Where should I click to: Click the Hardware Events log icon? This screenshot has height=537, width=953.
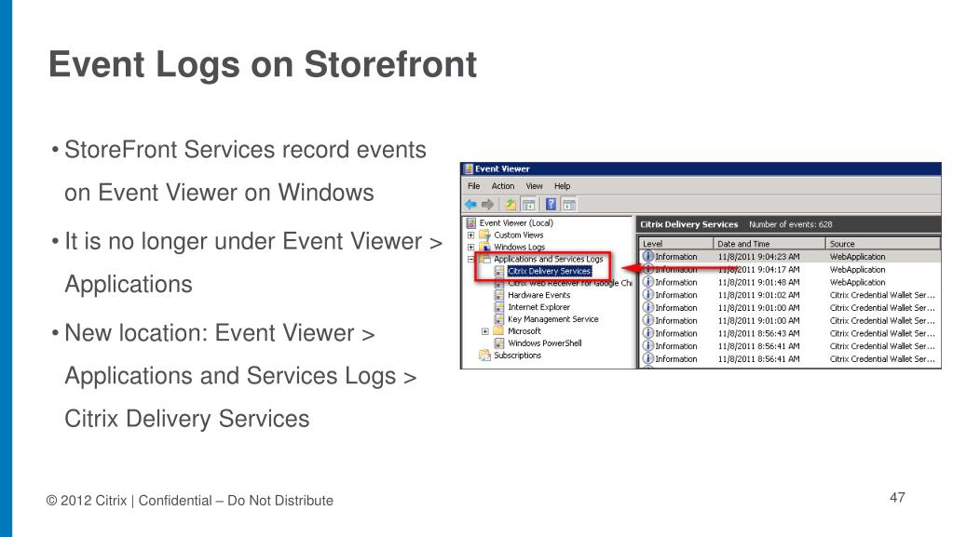point(499,295)
